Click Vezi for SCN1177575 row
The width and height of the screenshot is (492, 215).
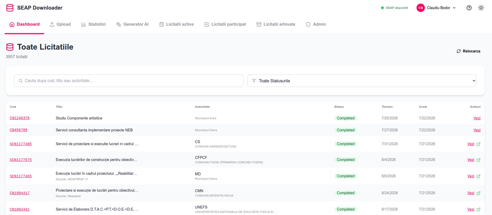pos(471,160)
